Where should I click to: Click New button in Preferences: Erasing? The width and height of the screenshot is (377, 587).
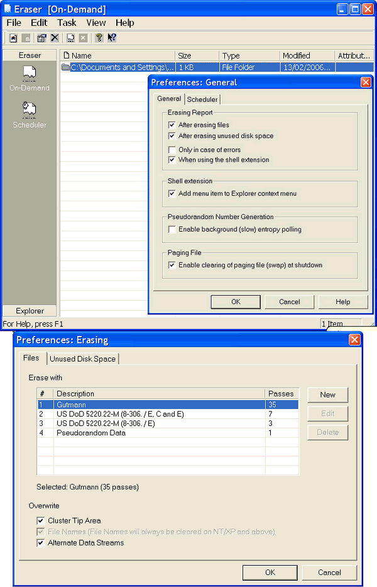[327, 395]
